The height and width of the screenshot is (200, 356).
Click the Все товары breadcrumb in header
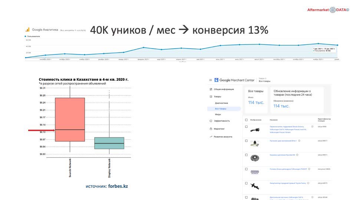click(264, 81)
